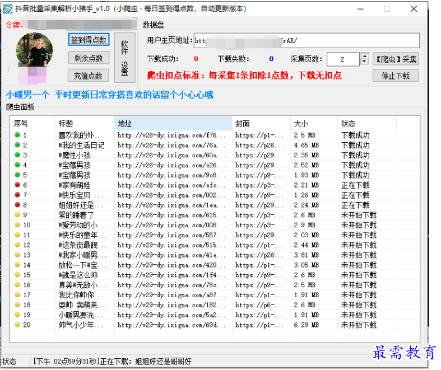441x370 pixels.
Task: Click red status dot of row 7
Action: [17, 195]
